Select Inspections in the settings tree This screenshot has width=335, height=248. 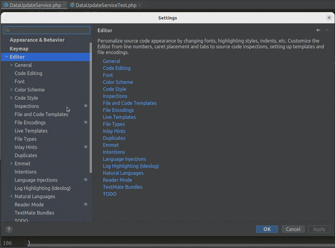(27, 106)
